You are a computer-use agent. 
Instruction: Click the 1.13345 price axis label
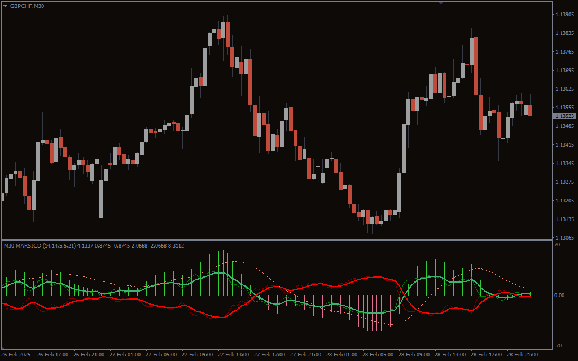[x=564, y=164]
